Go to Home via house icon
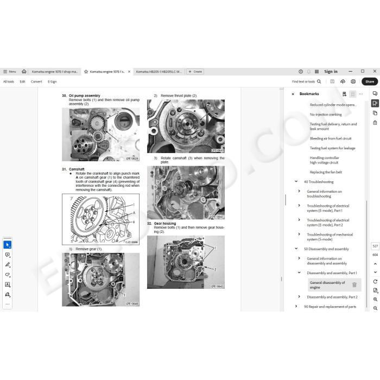The image size is (380, 380). pos(24,72)
